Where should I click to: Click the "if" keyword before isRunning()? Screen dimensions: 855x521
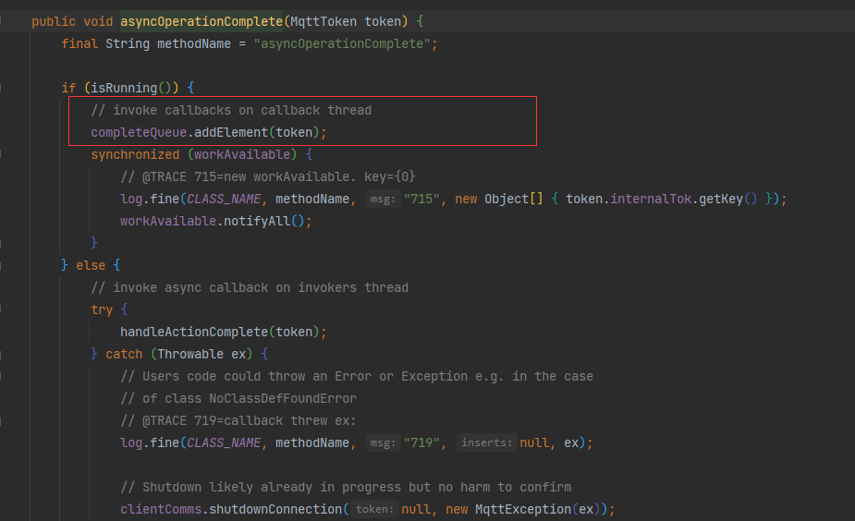pos(68,88)
